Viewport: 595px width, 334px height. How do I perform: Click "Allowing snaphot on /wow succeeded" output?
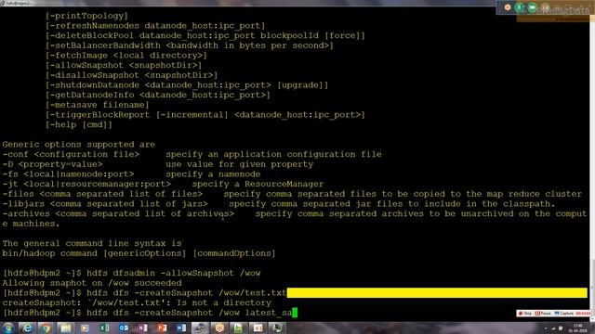point(92,283)
